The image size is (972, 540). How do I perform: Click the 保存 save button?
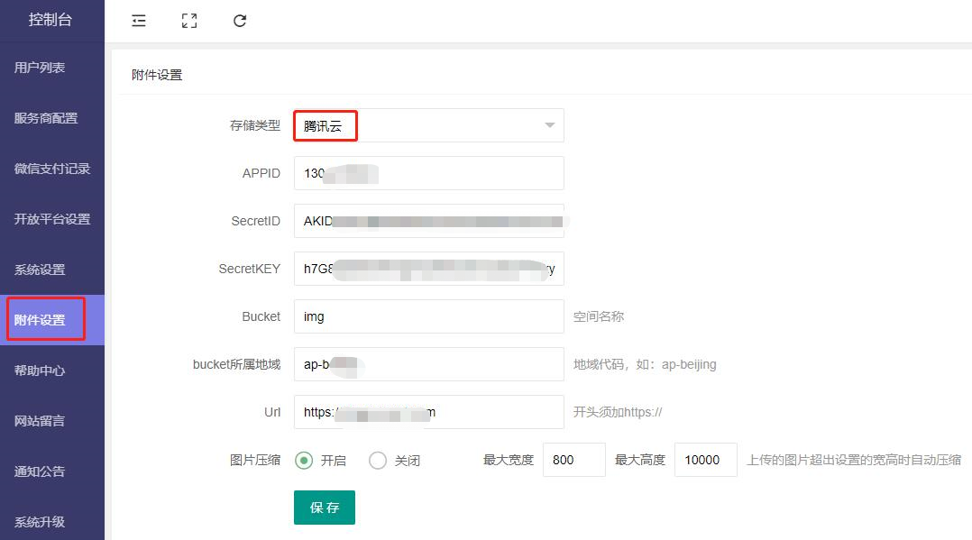click(x=325, y=508)
